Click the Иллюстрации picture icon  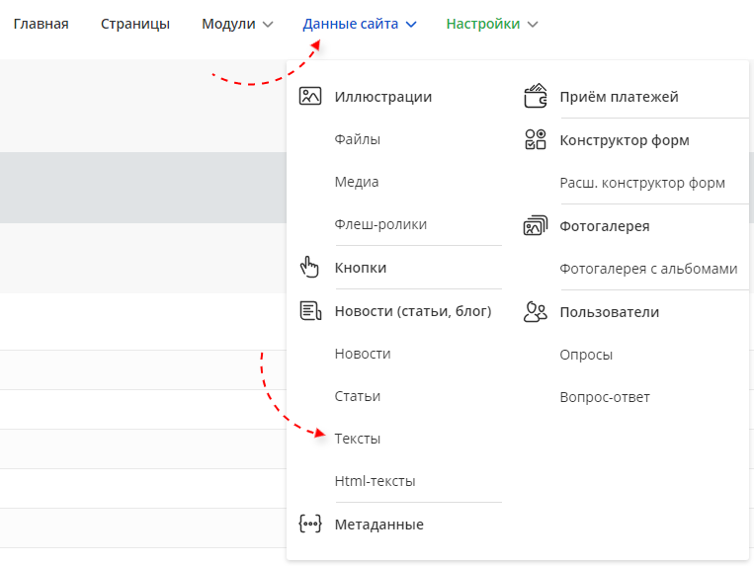click(x=310, y=97)
